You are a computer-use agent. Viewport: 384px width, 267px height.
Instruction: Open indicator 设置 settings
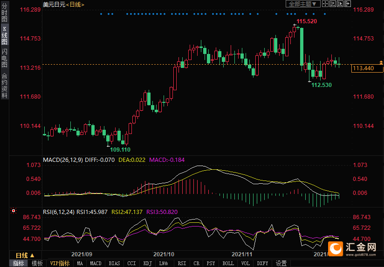(x=281, y=263)
